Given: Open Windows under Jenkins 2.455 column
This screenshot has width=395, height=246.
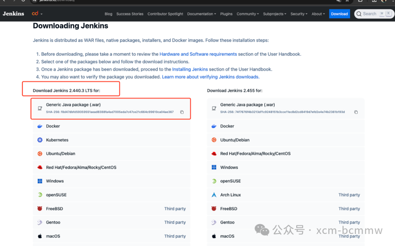Looking at the screenshot, I should [x=286, y=167].
